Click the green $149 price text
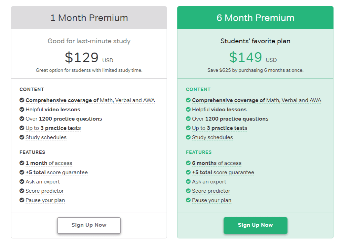 coord(246,58)
